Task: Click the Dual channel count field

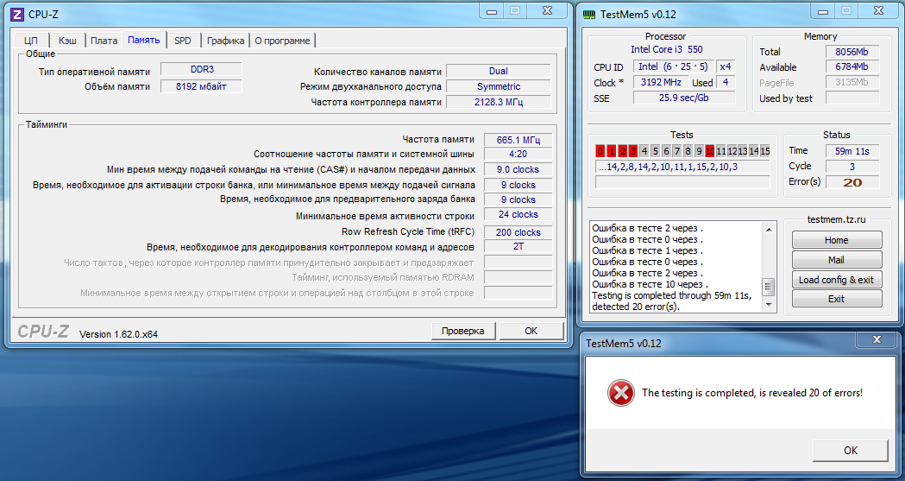Action: [498, 71]
